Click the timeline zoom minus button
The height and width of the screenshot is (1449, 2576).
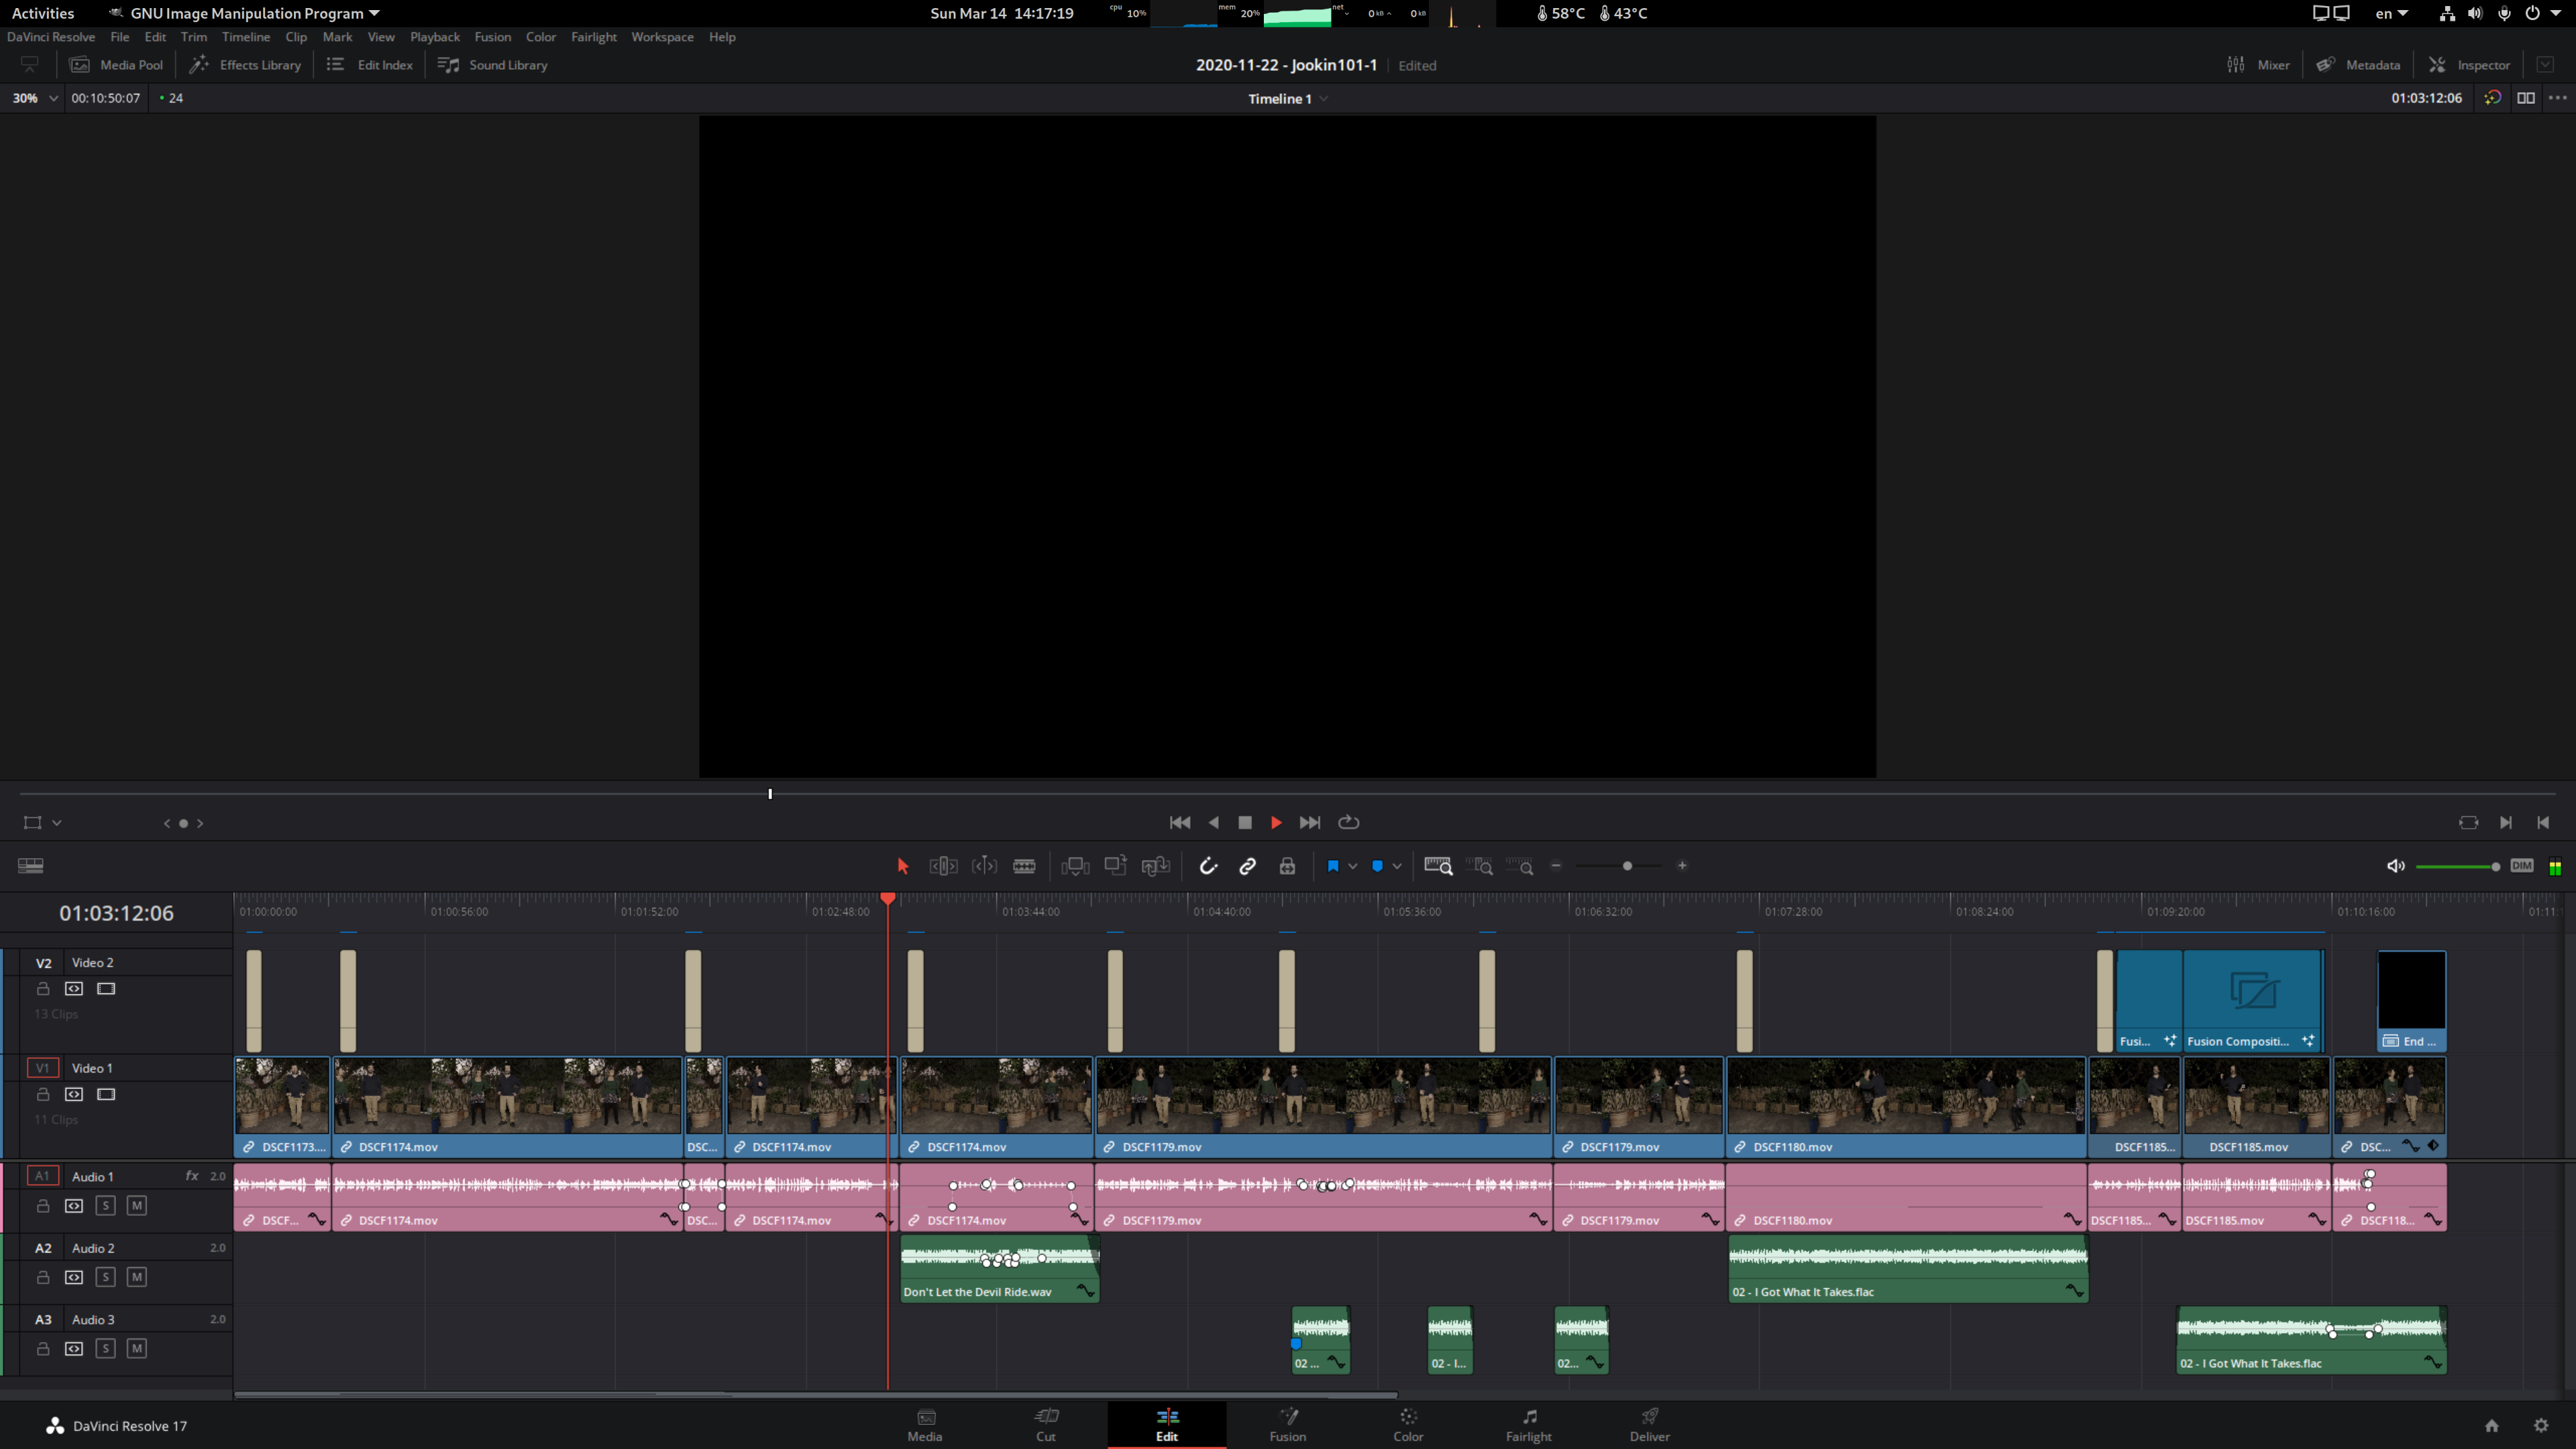click(1556, 866)
